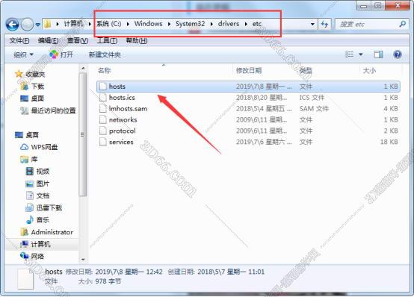Click the 收藏夹 star icon
This screenshot has height=297, width=414.
(19, 74)
